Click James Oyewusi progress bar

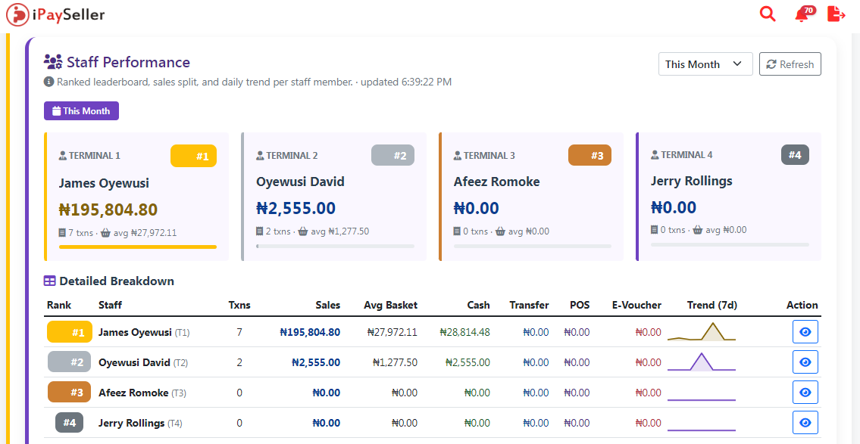pos(138,247)
